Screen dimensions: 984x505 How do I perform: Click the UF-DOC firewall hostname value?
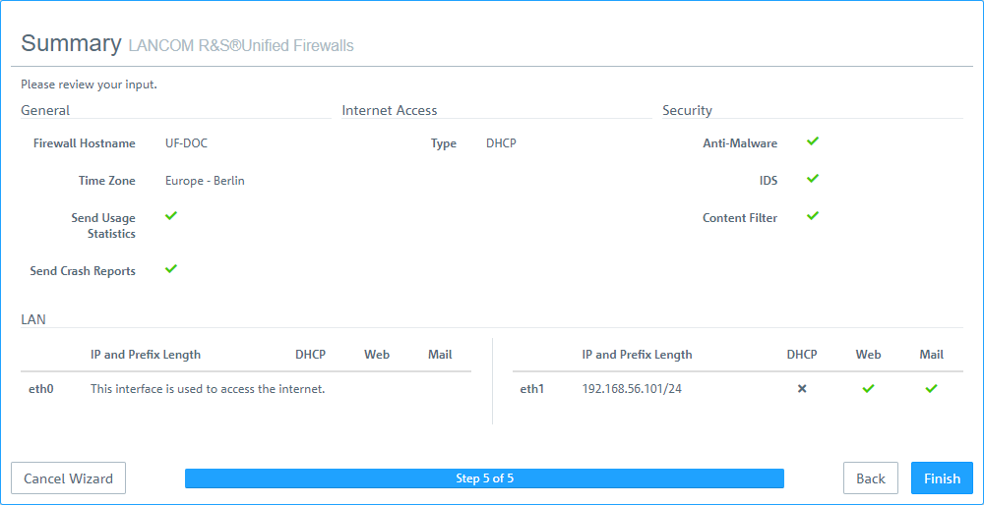[186, 143]
